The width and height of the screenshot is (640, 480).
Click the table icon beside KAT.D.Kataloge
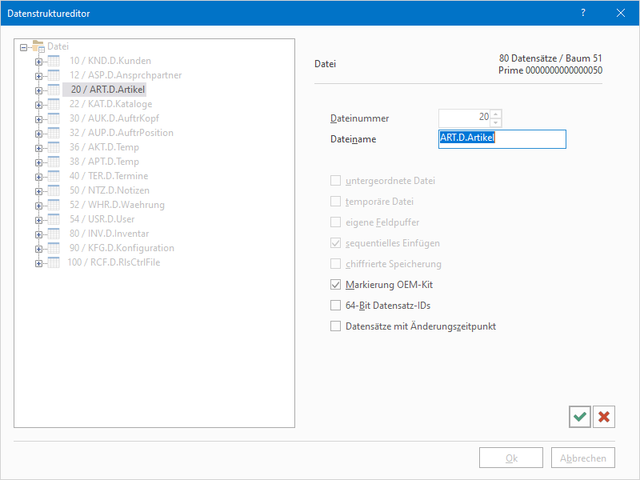click(x=54, y=104)
